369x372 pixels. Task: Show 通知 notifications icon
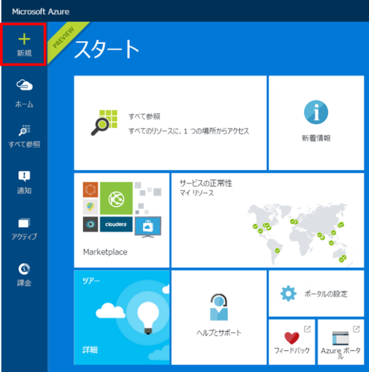[x=24, y=176]
